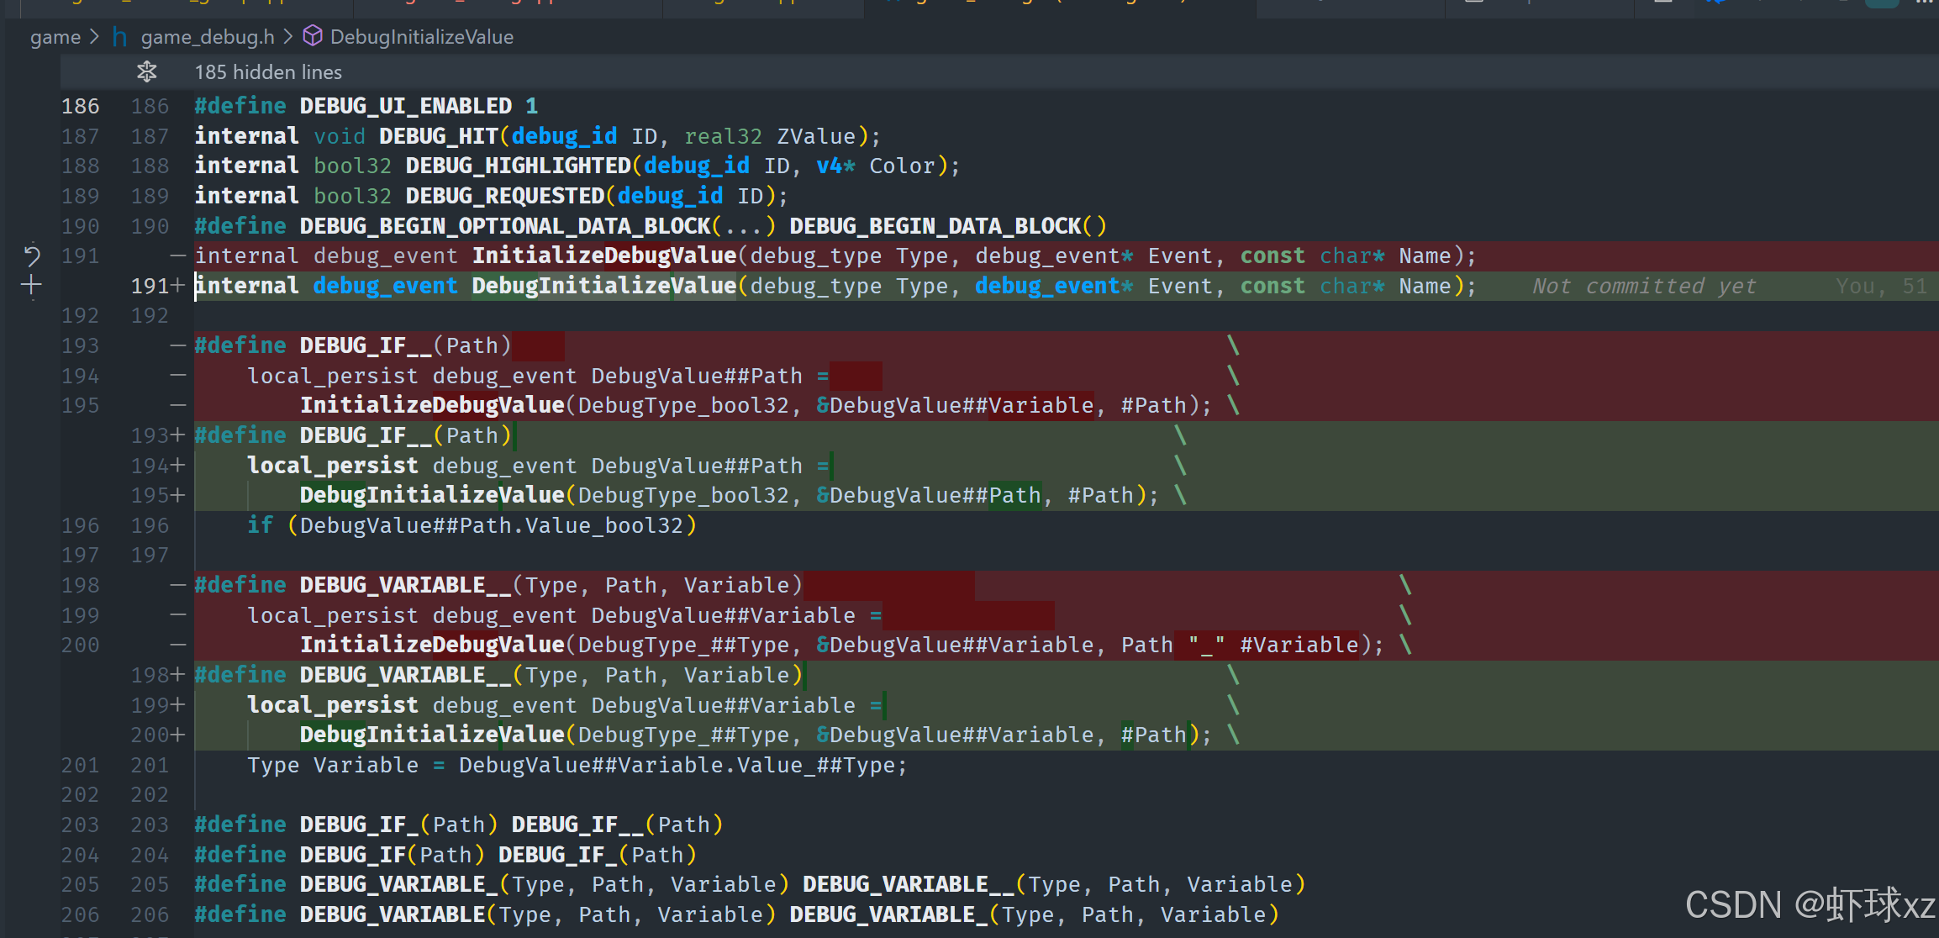The height and width of the screenshot is (938, 1939).
Task: Click the minus marker on removed line 200
Action: click(177, 645)
